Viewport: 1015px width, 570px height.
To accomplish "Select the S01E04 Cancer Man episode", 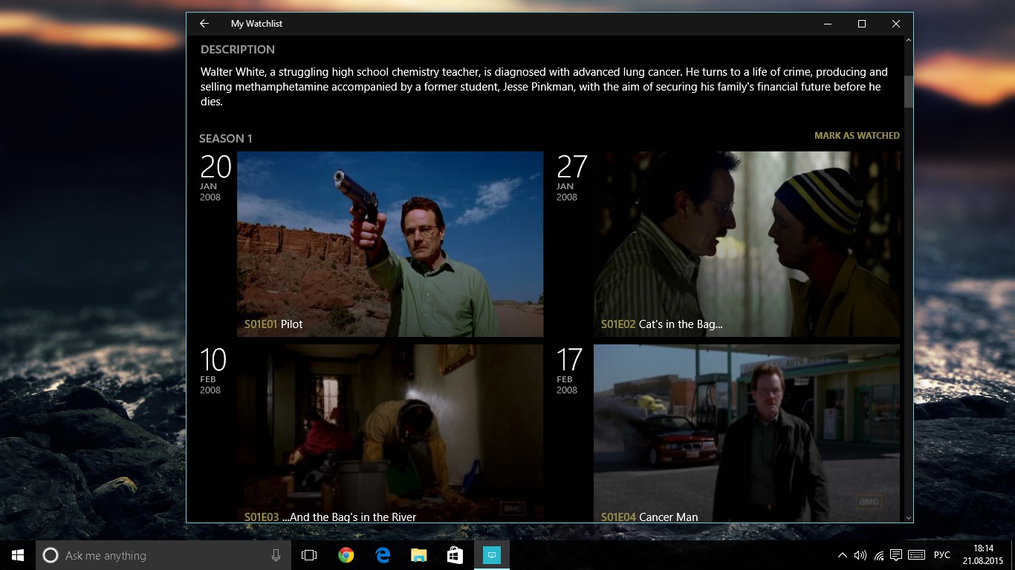I will pyautogui.click(x=747, y=433).
